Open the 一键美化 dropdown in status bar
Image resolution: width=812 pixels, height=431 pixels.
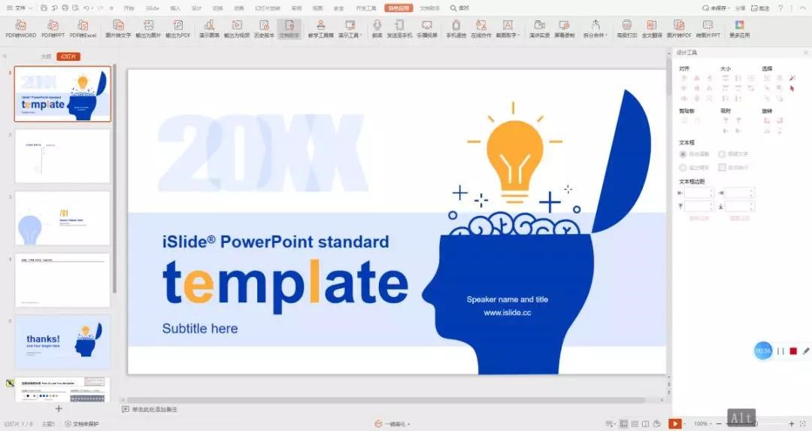pyautogui.click(x=392, y=423)
